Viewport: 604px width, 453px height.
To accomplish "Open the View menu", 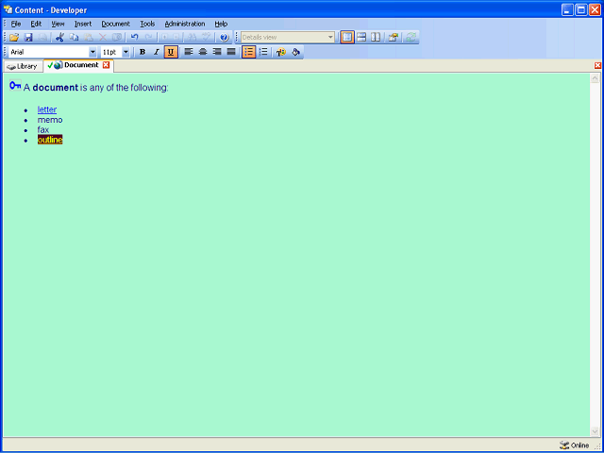I will pos(58,24).
